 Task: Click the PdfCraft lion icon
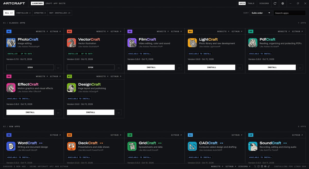click(x=253, y=43)
